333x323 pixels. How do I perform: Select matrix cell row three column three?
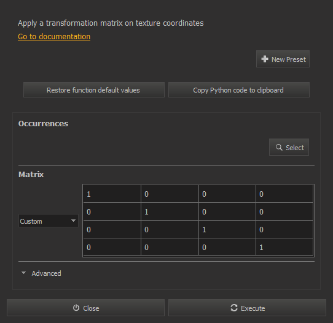[x=227, y=229]
